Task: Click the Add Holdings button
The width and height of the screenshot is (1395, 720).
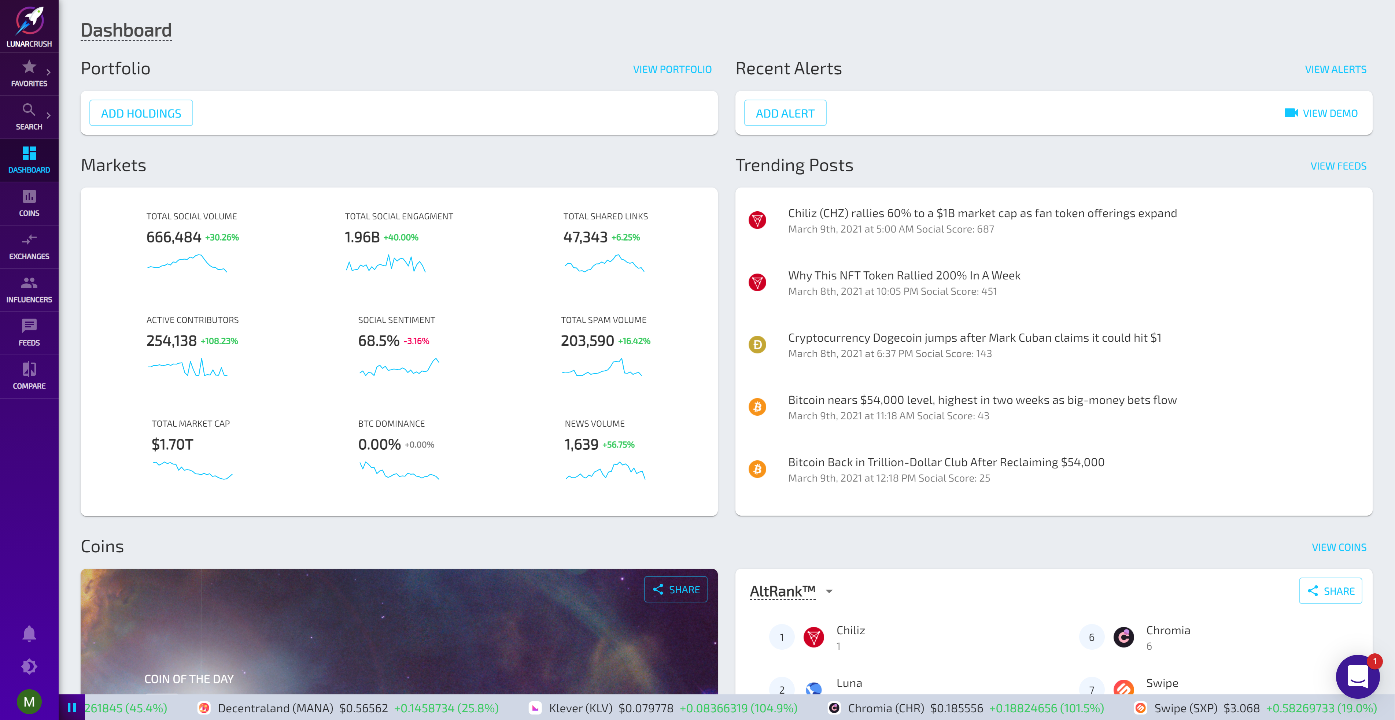Action: click(x=141, y=113)
